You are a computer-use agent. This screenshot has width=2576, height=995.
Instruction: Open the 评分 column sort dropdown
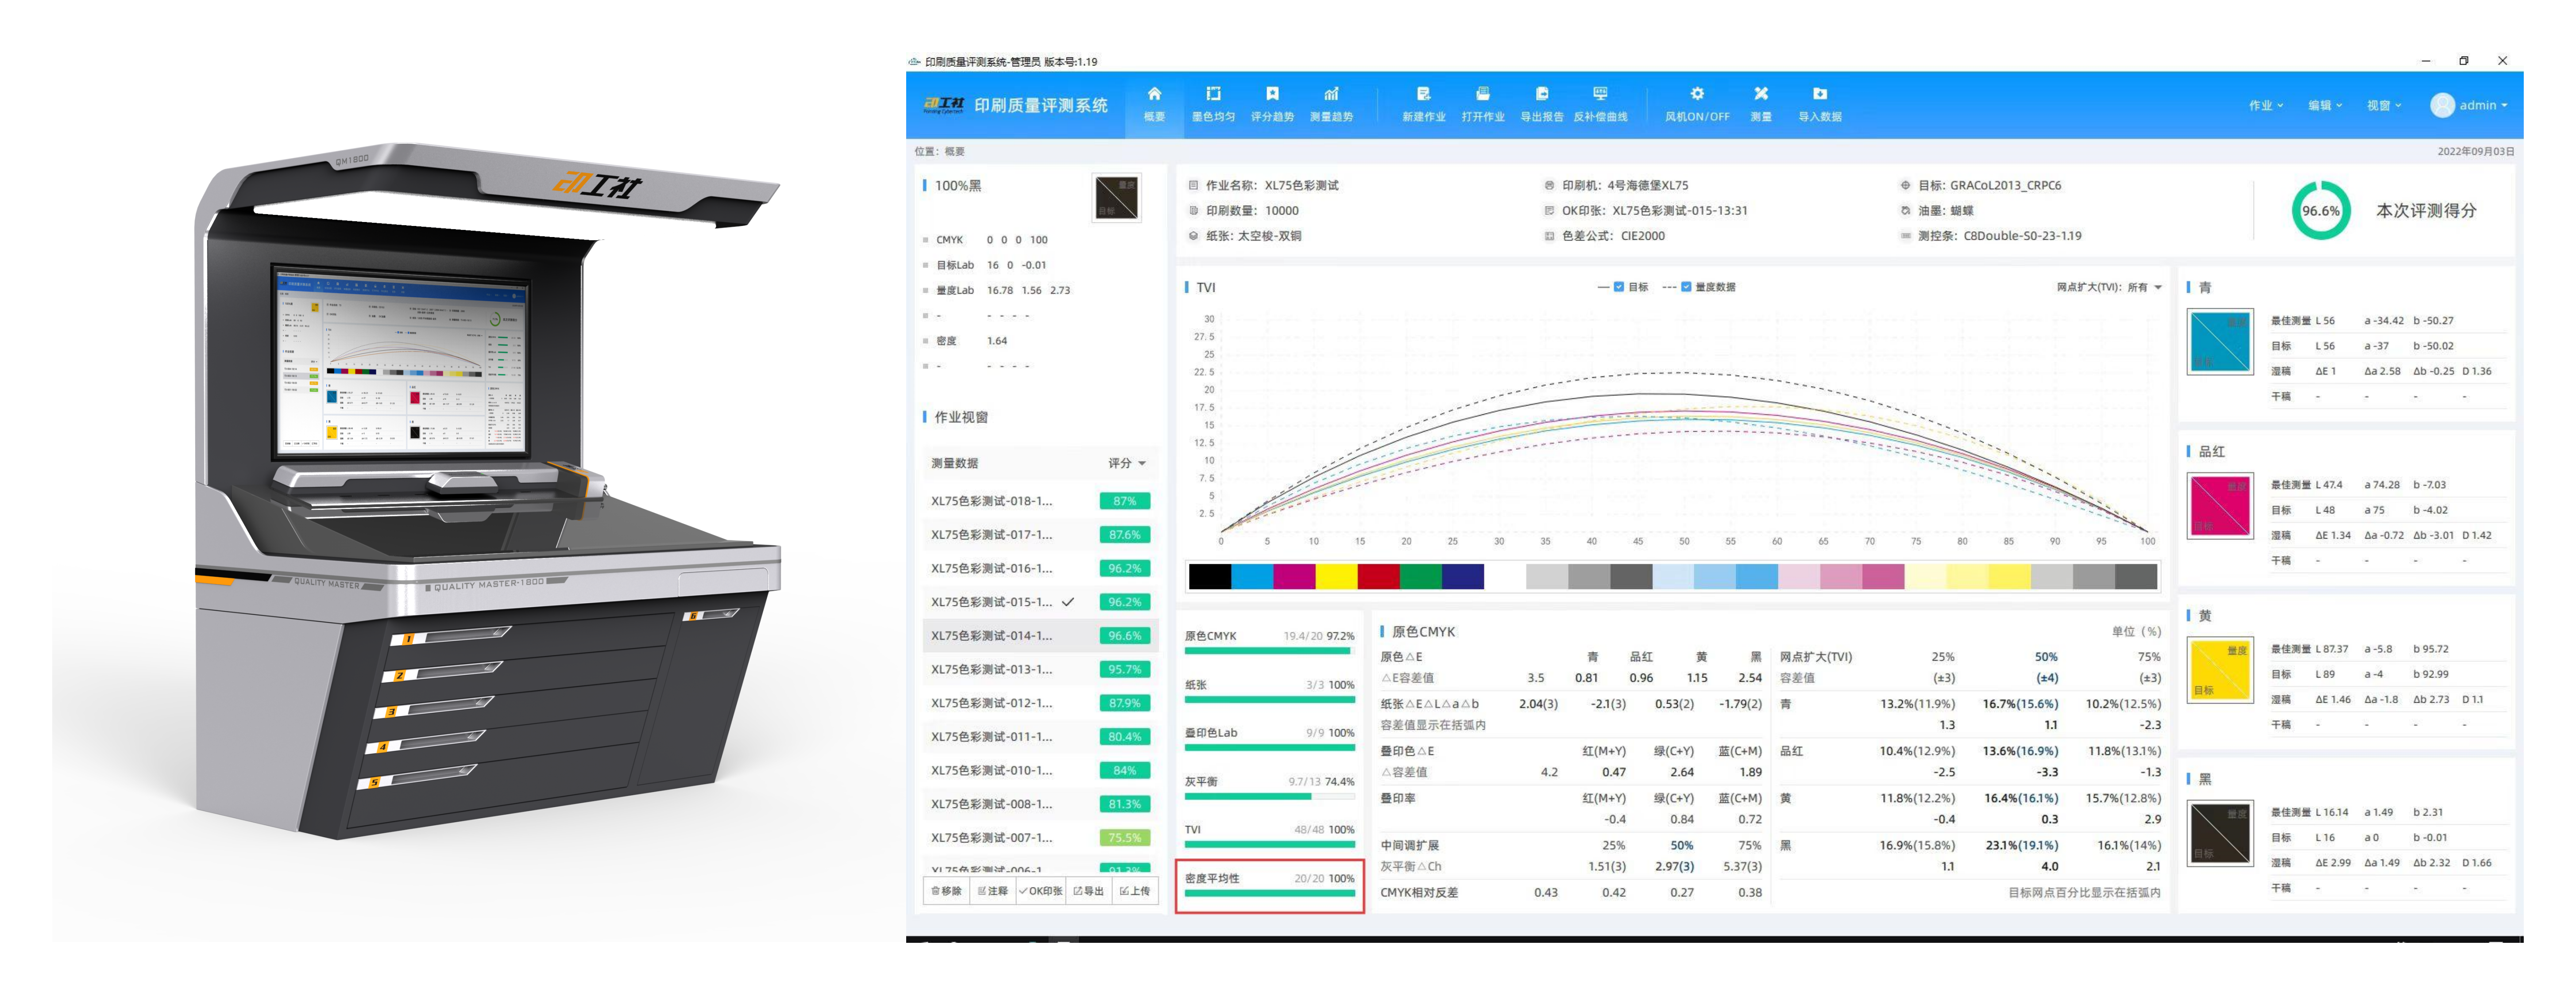click(1127, 463)
